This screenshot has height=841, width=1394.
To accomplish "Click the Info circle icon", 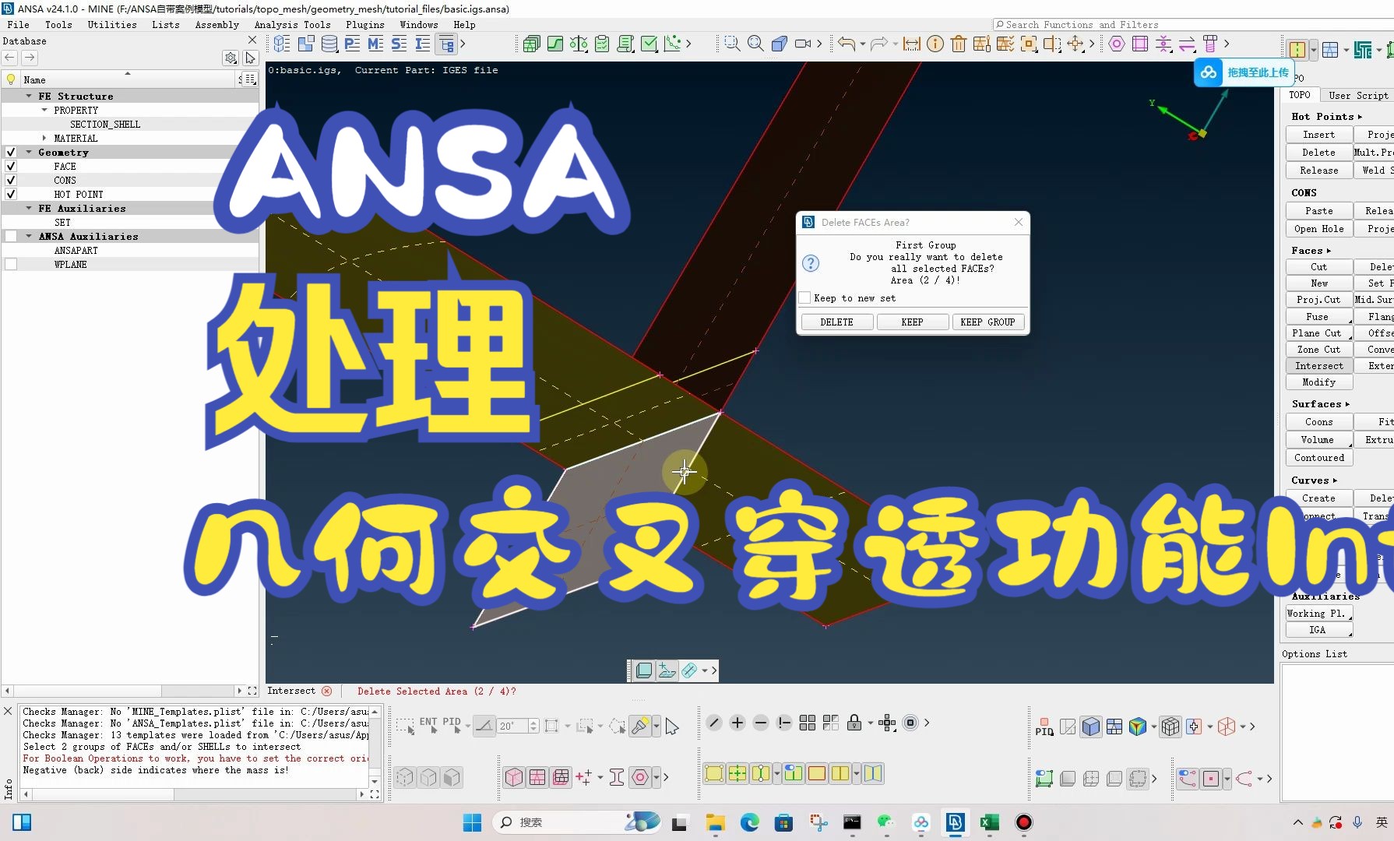I will pos(935,44).
